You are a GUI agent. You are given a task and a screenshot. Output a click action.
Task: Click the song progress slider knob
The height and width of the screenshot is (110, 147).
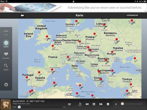click(x=19, y=107)
